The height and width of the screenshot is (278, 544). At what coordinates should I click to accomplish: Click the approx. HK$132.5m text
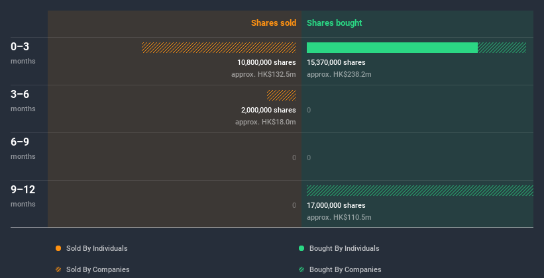tap(264, 74)
